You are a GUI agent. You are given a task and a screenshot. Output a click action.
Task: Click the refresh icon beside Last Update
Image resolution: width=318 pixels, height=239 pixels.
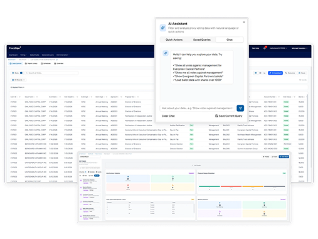(57, 60)
